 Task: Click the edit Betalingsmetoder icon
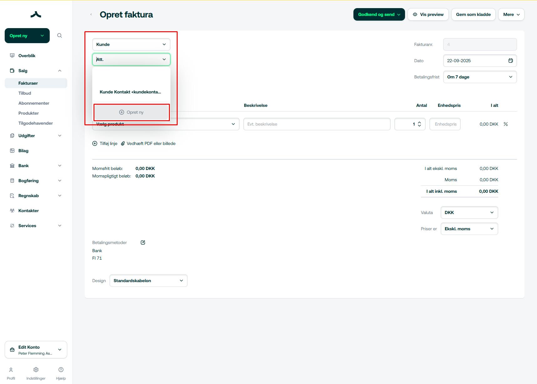(143, 242)
